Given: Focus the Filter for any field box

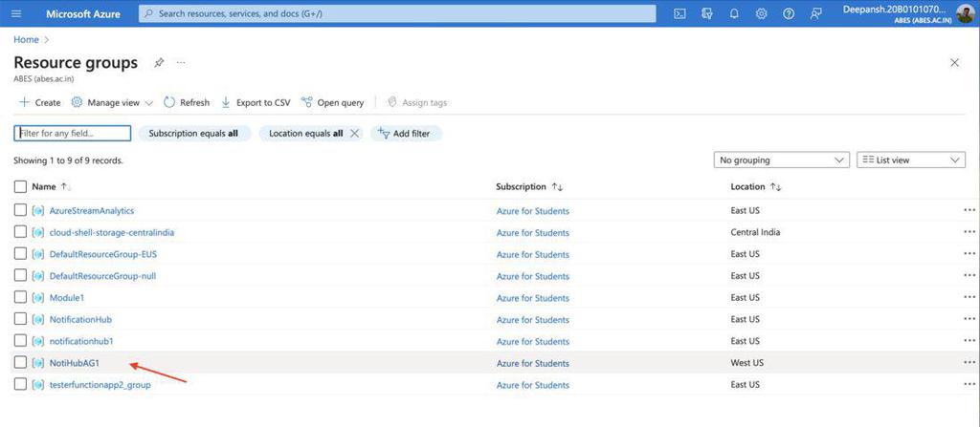Looking at the screenshot, I should 73,134.
